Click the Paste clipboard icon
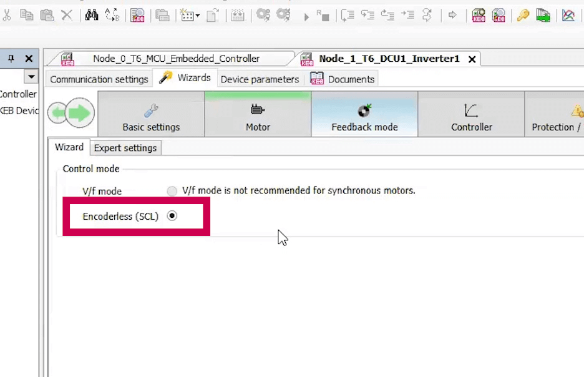Viewport: 584px width, 377px height. 47,15
